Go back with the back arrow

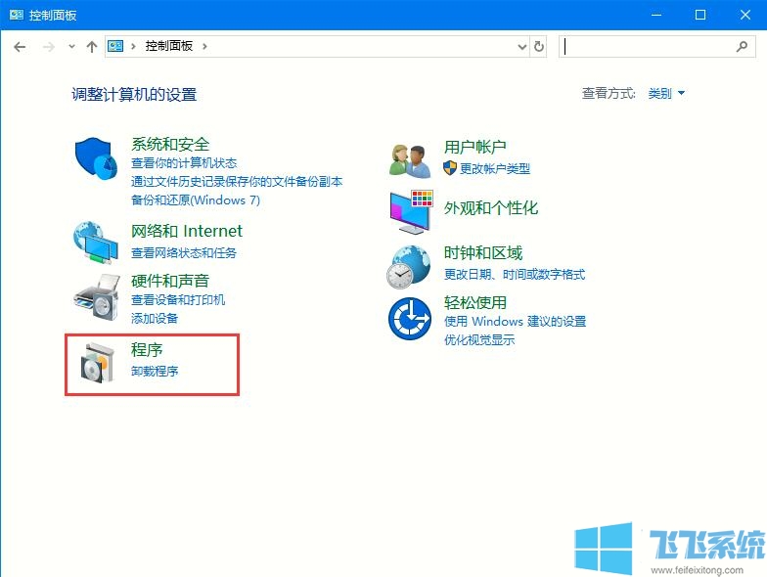coord(20,46)
